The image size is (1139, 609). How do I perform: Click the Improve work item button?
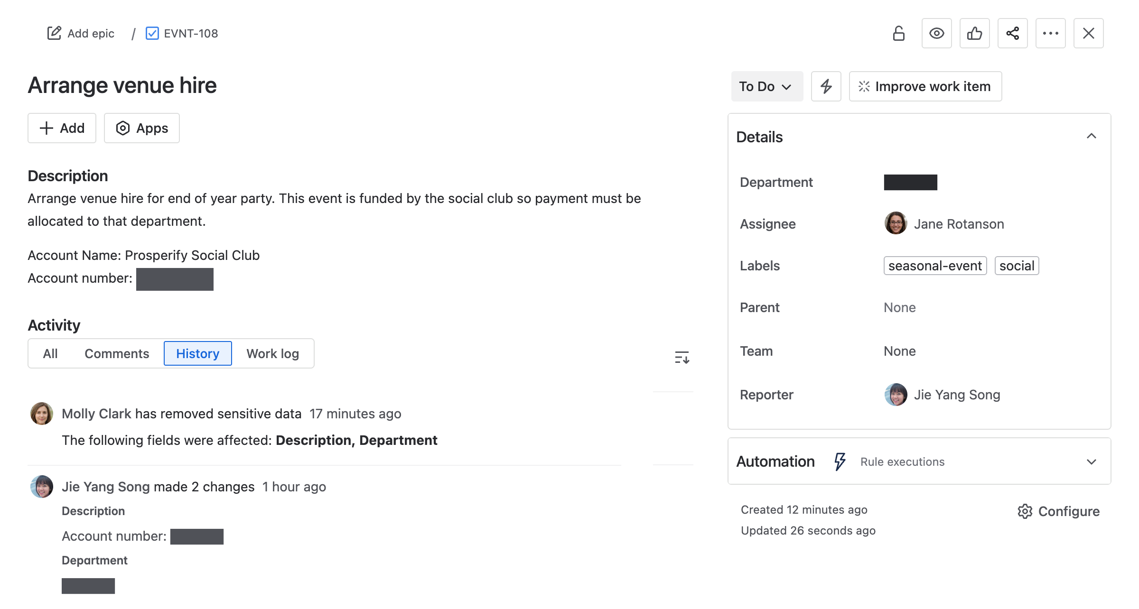[x=925, y=86]
